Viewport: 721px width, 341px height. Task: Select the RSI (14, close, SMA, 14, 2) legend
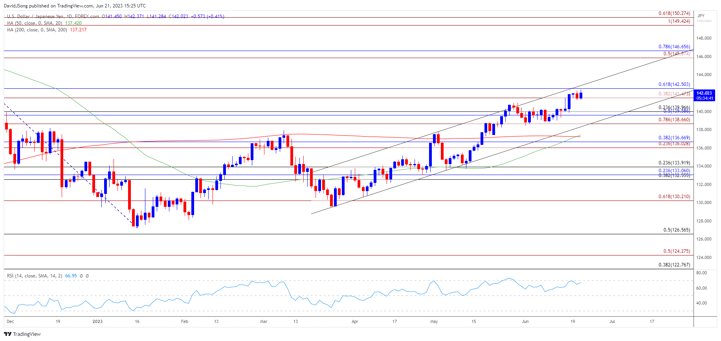[35, 276]
